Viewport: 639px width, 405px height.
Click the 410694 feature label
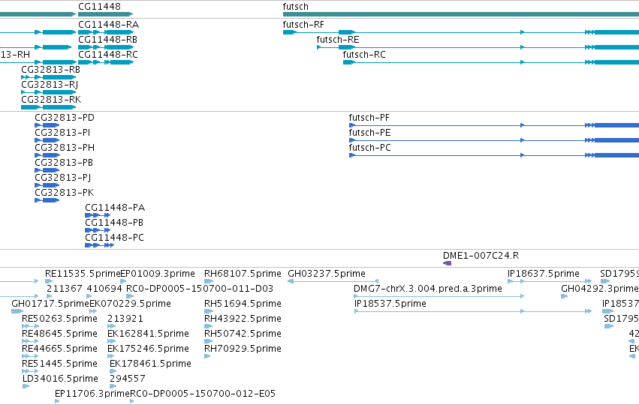(x=104, y=289)
